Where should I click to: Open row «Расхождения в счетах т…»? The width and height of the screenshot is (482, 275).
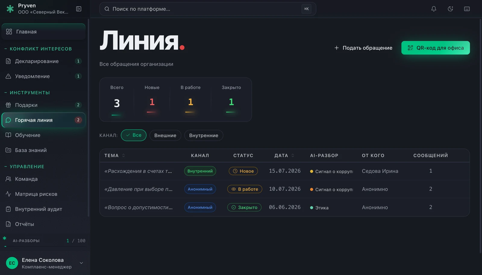click(x=285, y=171)
